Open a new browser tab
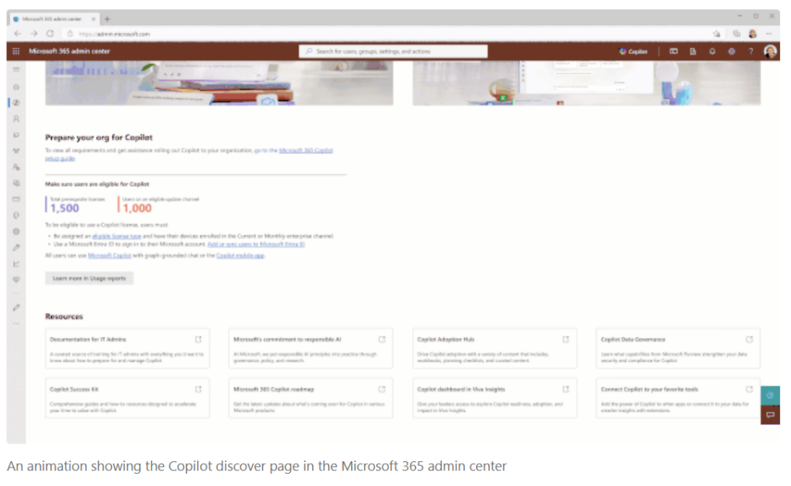This screenshot has width=791, height=486. 107,19
